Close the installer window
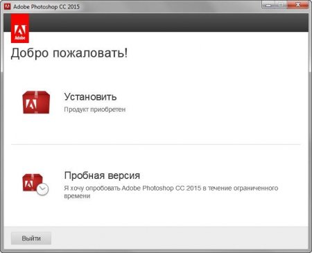This screenshot has width=312, height=253. click(297, 5)
